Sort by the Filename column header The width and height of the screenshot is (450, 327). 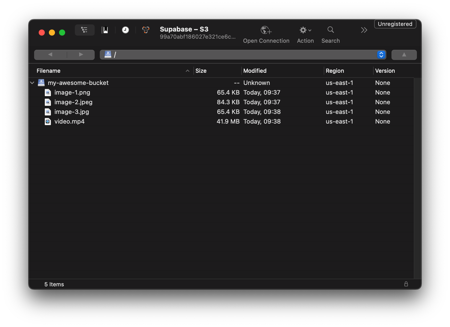(x=48, y=71)
